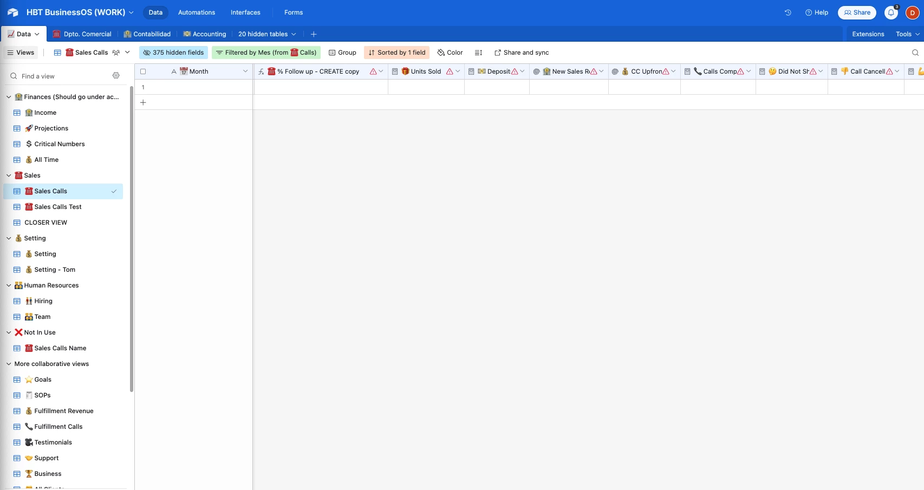
Task: Switch to the Automations tab
Action: coord(197,12)
